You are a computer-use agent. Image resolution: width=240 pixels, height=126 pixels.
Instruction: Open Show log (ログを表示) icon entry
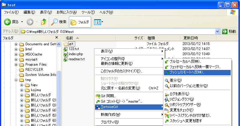pos(167,94)
